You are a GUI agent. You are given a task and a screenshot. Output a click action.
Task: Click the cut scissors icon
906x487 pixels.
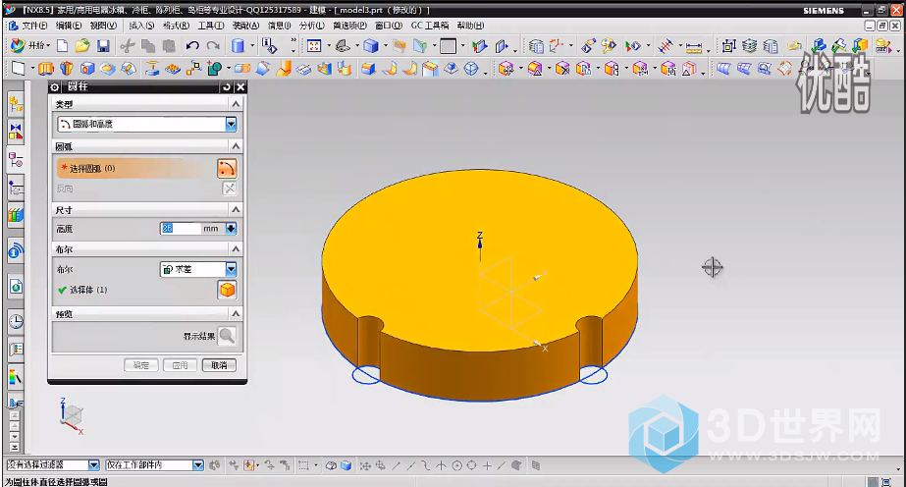[x=128, y=46]
